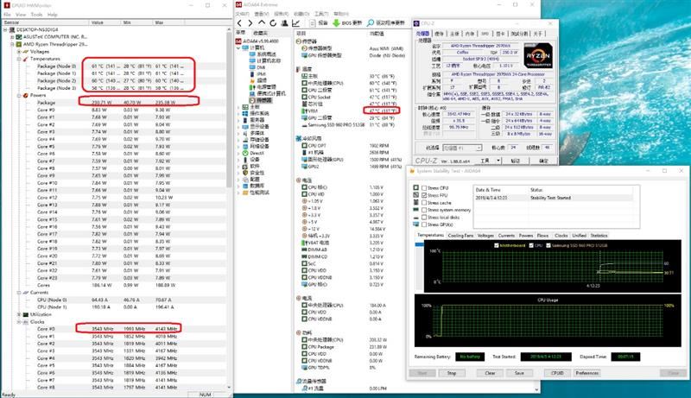Click the HWMonitor Value column header
The height and width of the screenshot is (398, 691).
pyautogui.click(x=104, y=22)
